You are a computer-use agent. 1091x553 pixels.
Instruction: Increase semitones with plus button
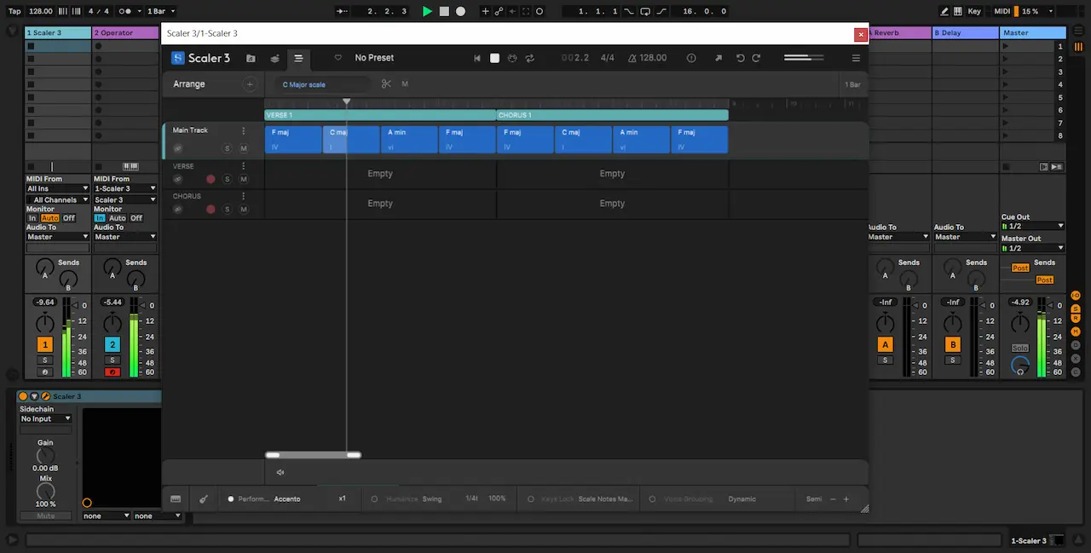click(x=846, y=498)
